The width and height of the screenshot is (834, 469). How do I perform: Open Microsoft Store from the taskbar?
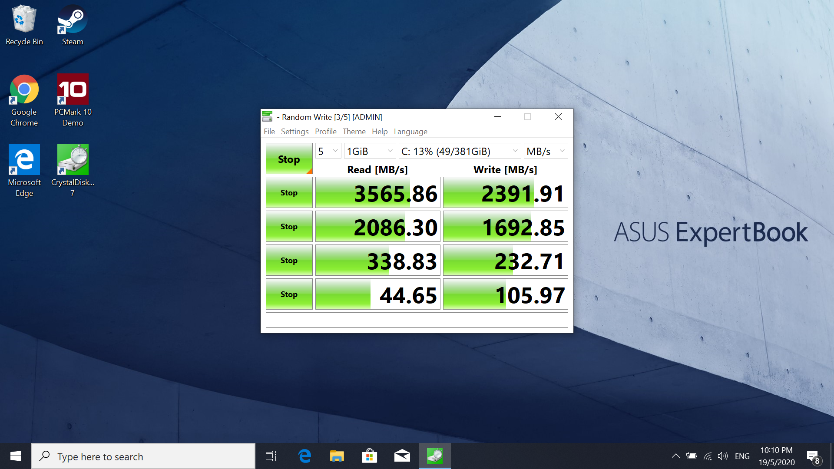tap(370, 456)
